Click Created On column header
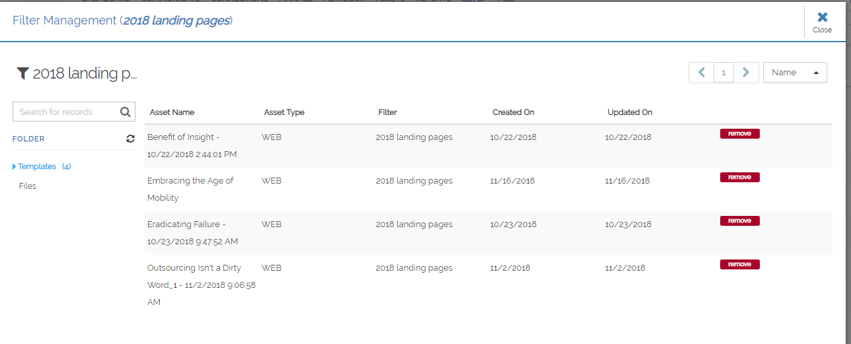Image resolution: width=851 pixels, height=344 pixels. (513, 112)
